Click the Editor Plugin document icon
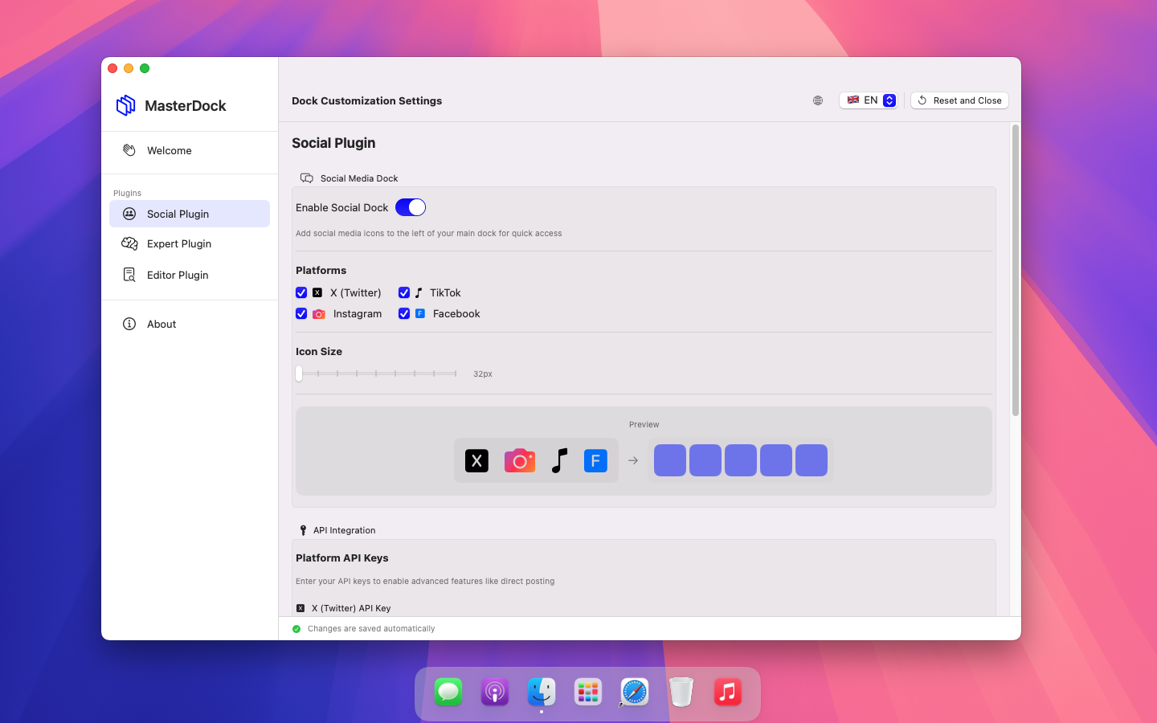Viewport: 1157px width, 723px height. coord(129,275)
